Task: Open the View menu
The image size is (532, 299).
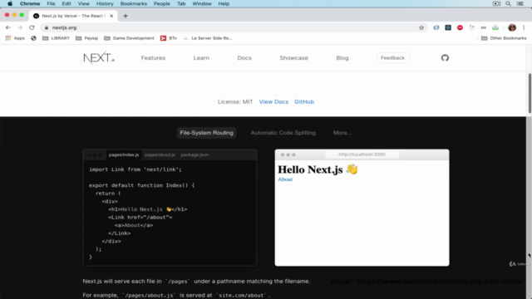Action: pyautogui.click(x=83, y=3)
